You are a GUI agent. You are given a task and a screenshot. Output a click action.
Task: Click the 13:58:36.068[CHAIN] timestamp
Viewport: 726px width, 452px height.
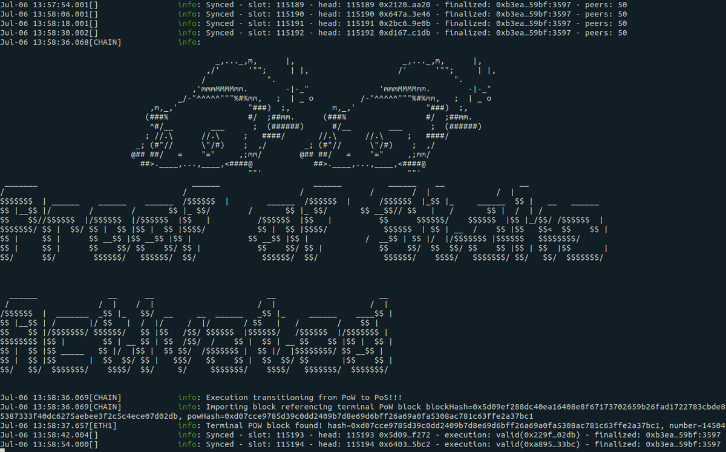point(60,42)
